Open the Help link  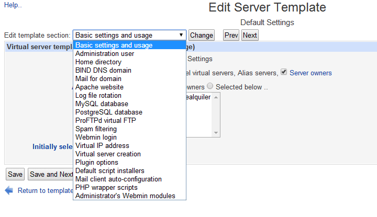coord(13,5)
